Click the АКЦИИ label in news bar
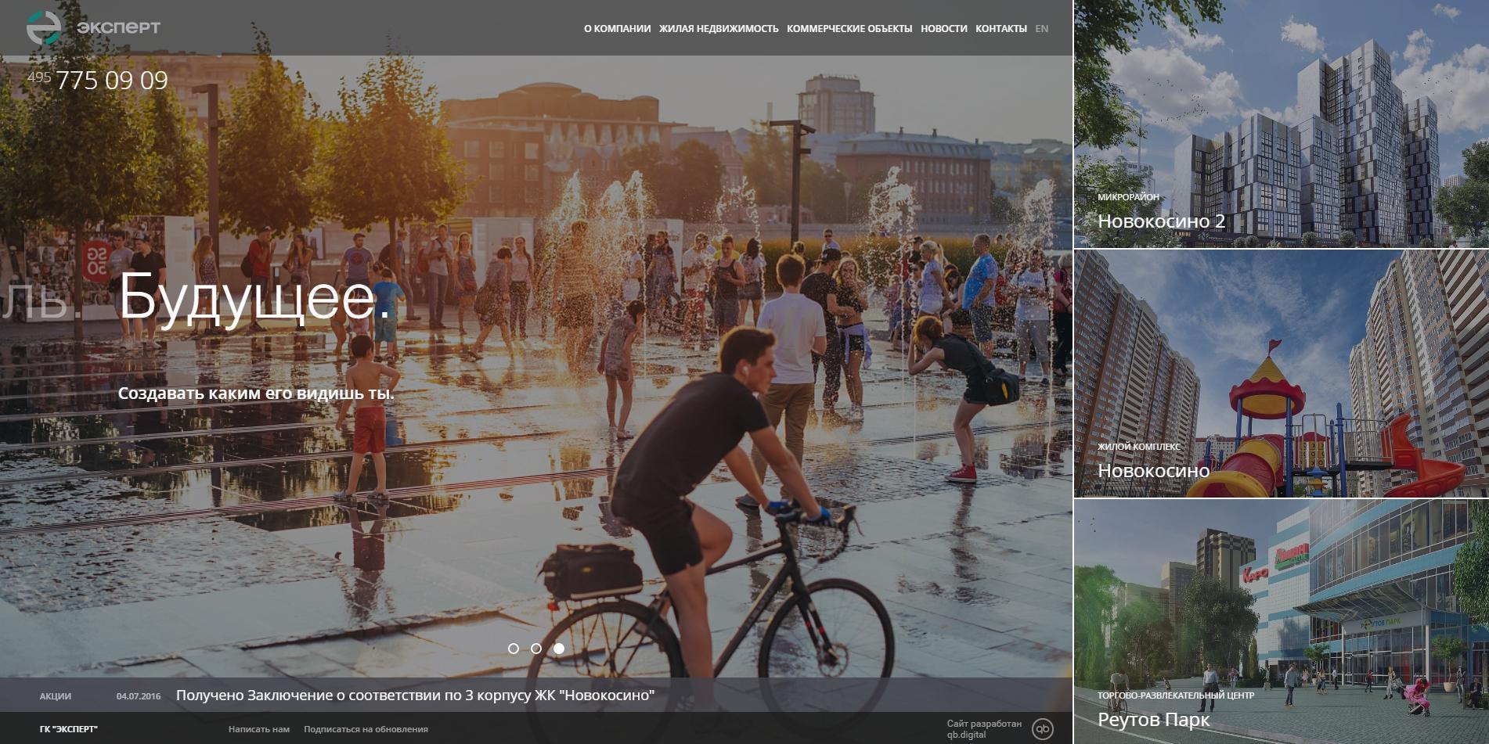The width and height of the screenshot is (1489, 744). pyautogui.click(x=56, y=696)
